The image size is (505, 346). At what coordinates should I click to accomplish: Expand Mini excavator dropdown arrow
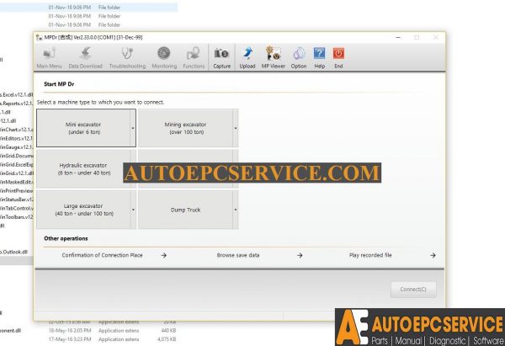pyautogui.click(x=133, y=128)
